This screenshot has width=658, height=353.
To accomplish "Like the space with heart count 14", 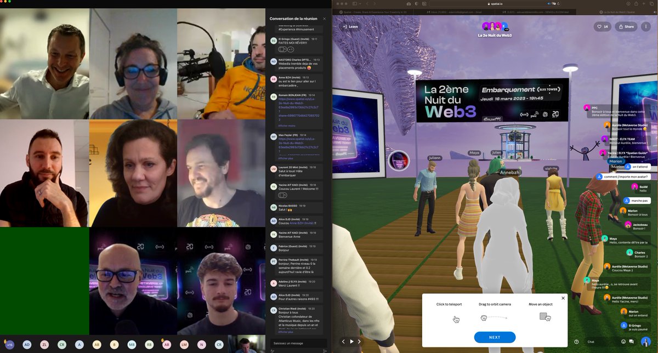I will (x=602, y=26).
